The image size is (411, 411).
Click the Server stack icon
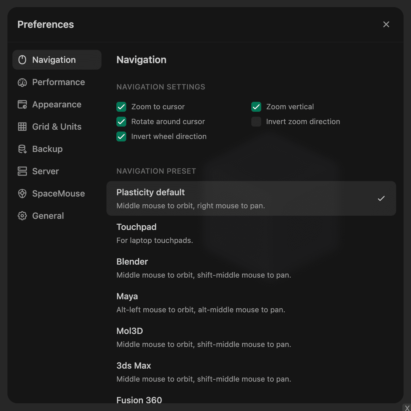tap(22, 171)
